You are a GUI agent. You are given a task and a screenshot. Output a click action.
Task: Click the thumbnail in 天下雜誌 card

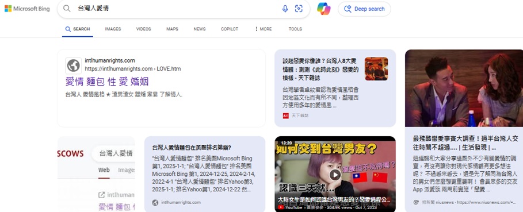(376, 69)
